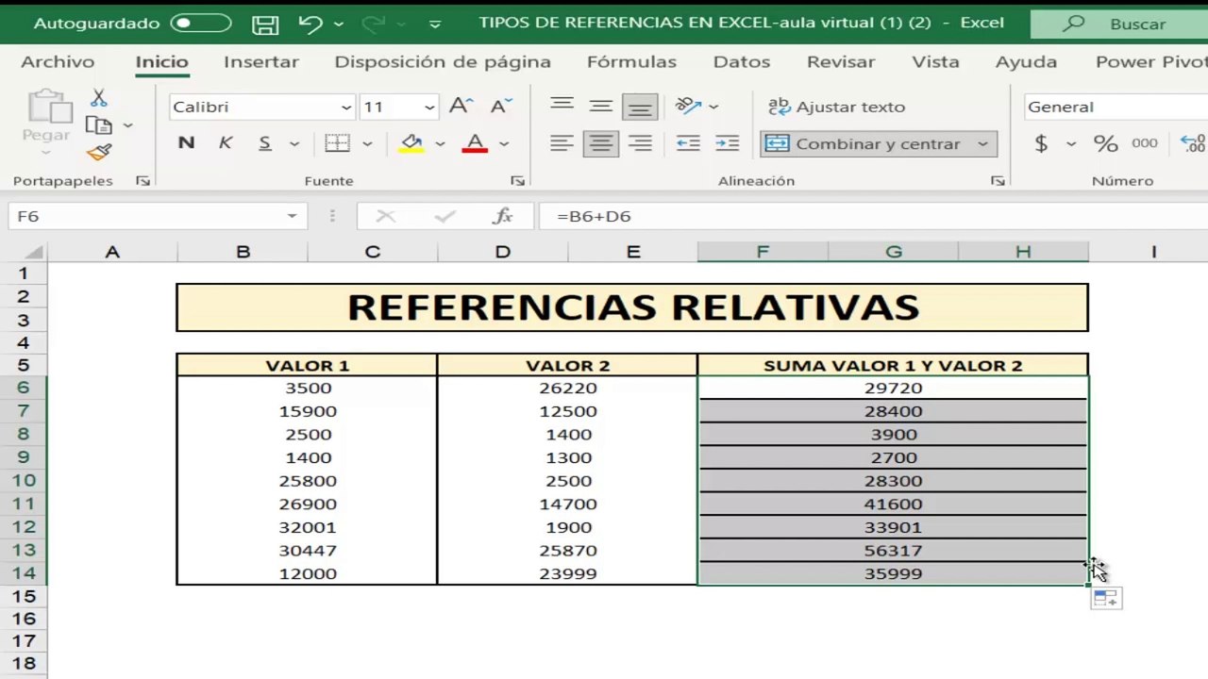Click the Align Top icon
Viewport: 1208px width, 679px height.
(562, 107)
